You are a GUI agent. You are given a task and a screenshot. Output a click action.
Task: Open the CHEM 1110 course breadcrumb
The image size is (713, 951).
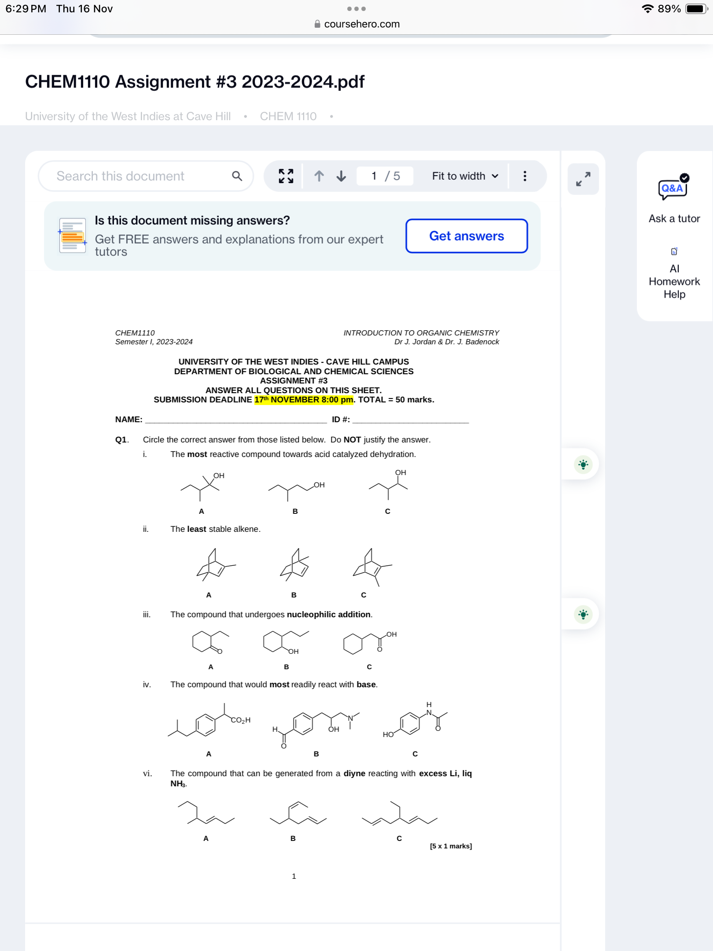click(288, 116)
